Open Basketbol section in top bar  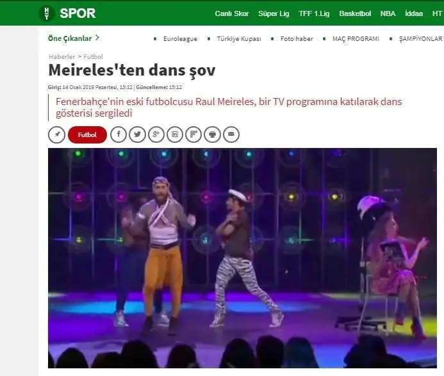point(355,13)
